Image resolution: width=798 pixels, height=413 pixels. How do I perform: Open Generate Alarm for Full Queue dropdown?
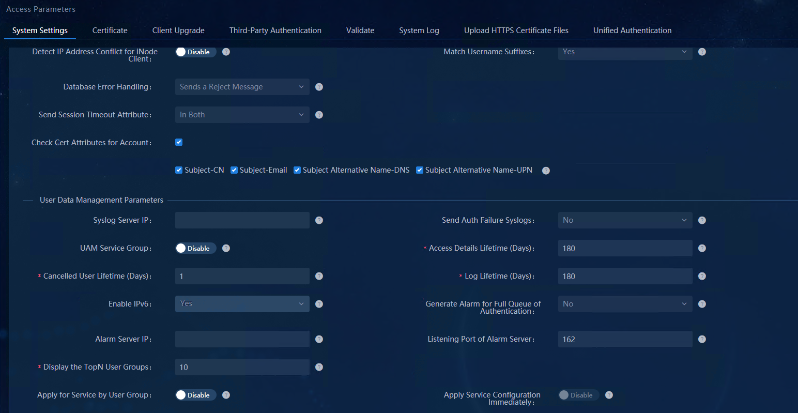click(x=625, y=304)
